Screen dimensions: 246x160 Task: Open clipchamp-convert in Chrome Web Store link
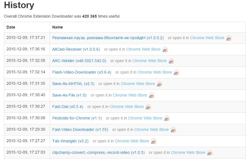[x=188, y=152]
